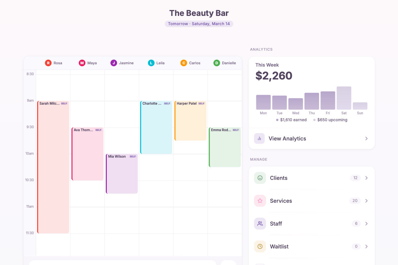This screenshot has width=398, height=265.
Task: Select the people icon for Staff
Action: click(260, 224)
